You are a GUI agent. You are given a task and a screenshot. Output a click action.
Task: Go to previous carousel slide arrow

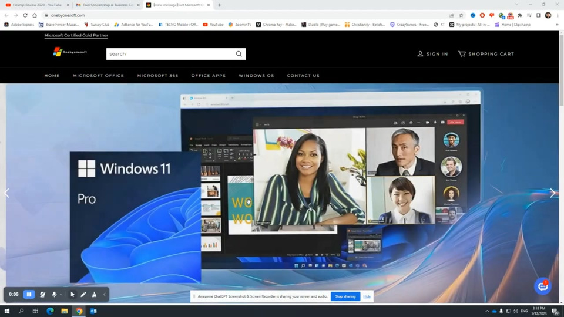6,193
